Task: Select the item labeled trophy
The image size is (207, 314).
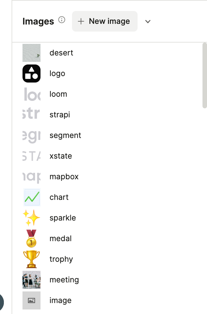Action: click(61, 259)
